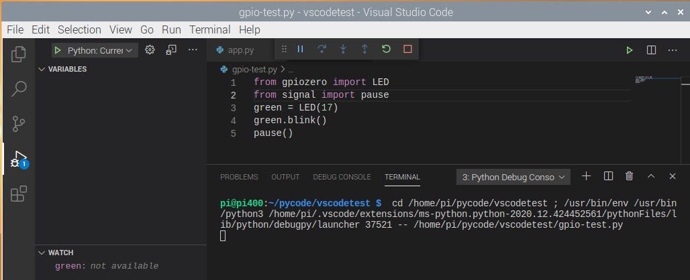Click line number 3 in the gutter
This screenshot has height=280, width=690.
click(x=233, y=108)
